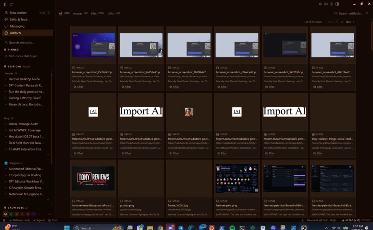Open X Analytics Growth Brea... session
This screenshot has height=230, width=373.
(26, 188)
